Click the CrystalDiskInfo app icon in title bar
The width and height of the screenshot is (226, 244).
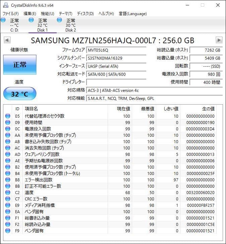(6, 5)
